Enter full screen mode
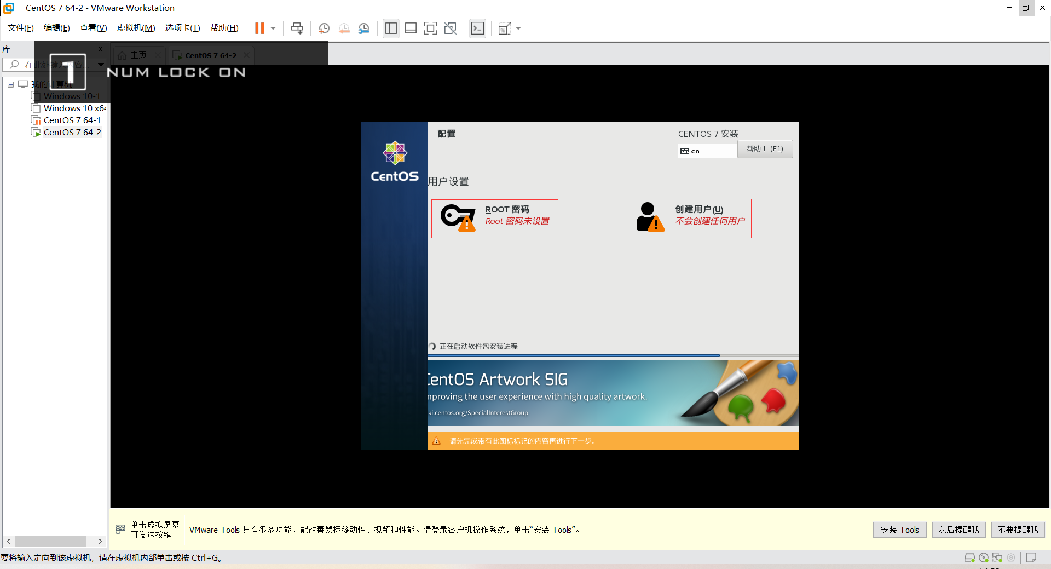This screenshot has width=1051, height=569. [x=430, y=28]
